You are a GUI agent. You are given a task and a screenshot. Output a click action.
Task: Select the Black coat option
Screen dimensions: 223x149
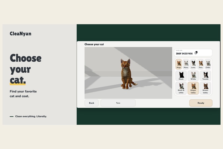(181, 76)
